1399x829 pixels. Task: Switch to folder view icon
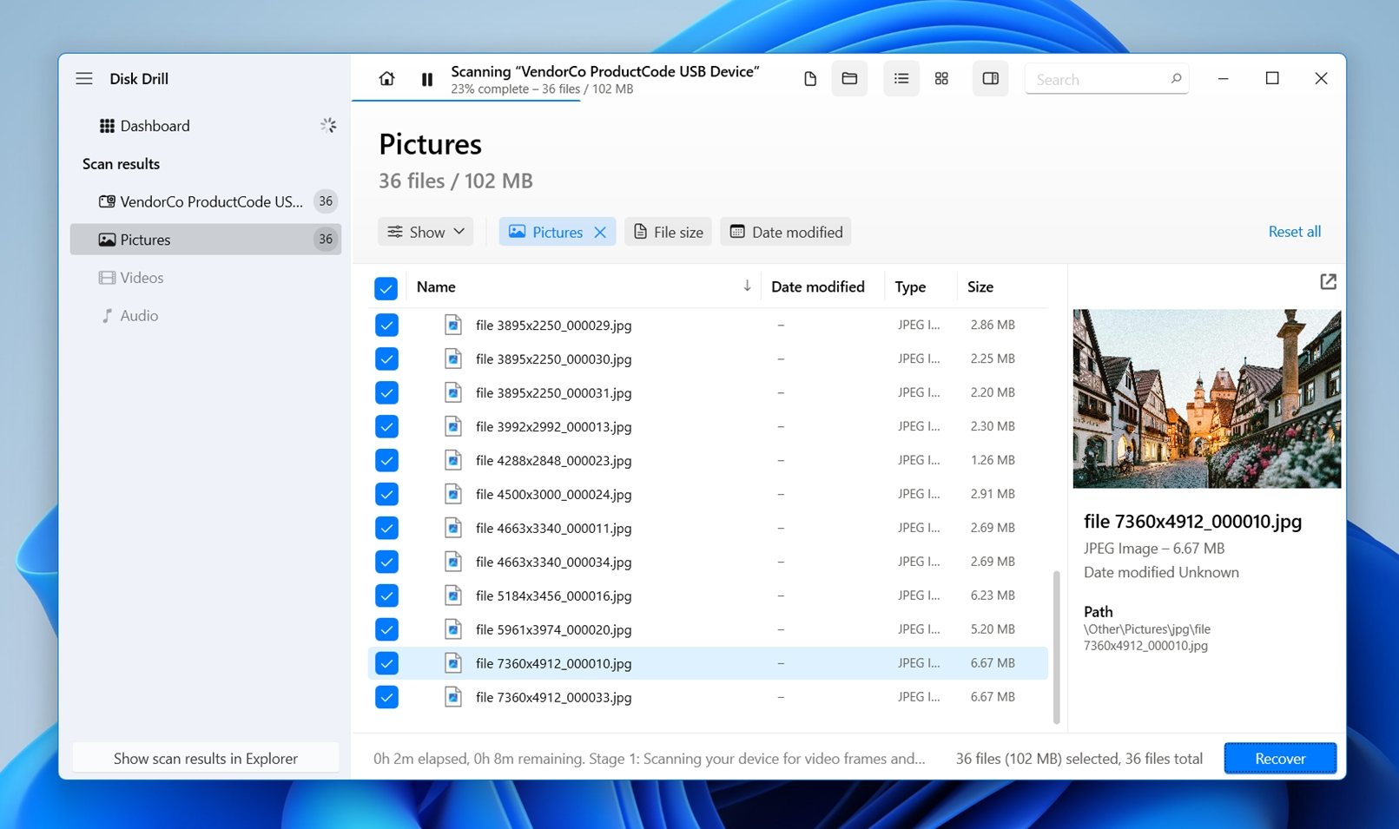[849, 79]
